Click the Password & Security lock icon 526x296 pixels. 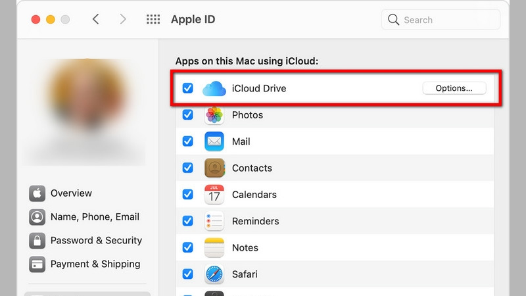click(x=37, y=241)
